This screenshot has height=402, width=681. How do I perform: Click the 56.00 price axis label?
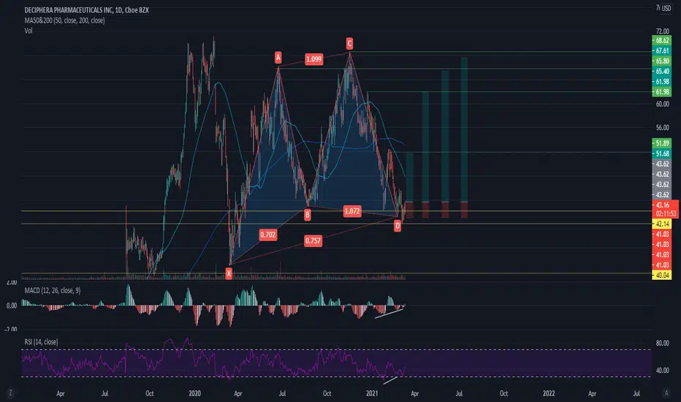tap(662, 128)
